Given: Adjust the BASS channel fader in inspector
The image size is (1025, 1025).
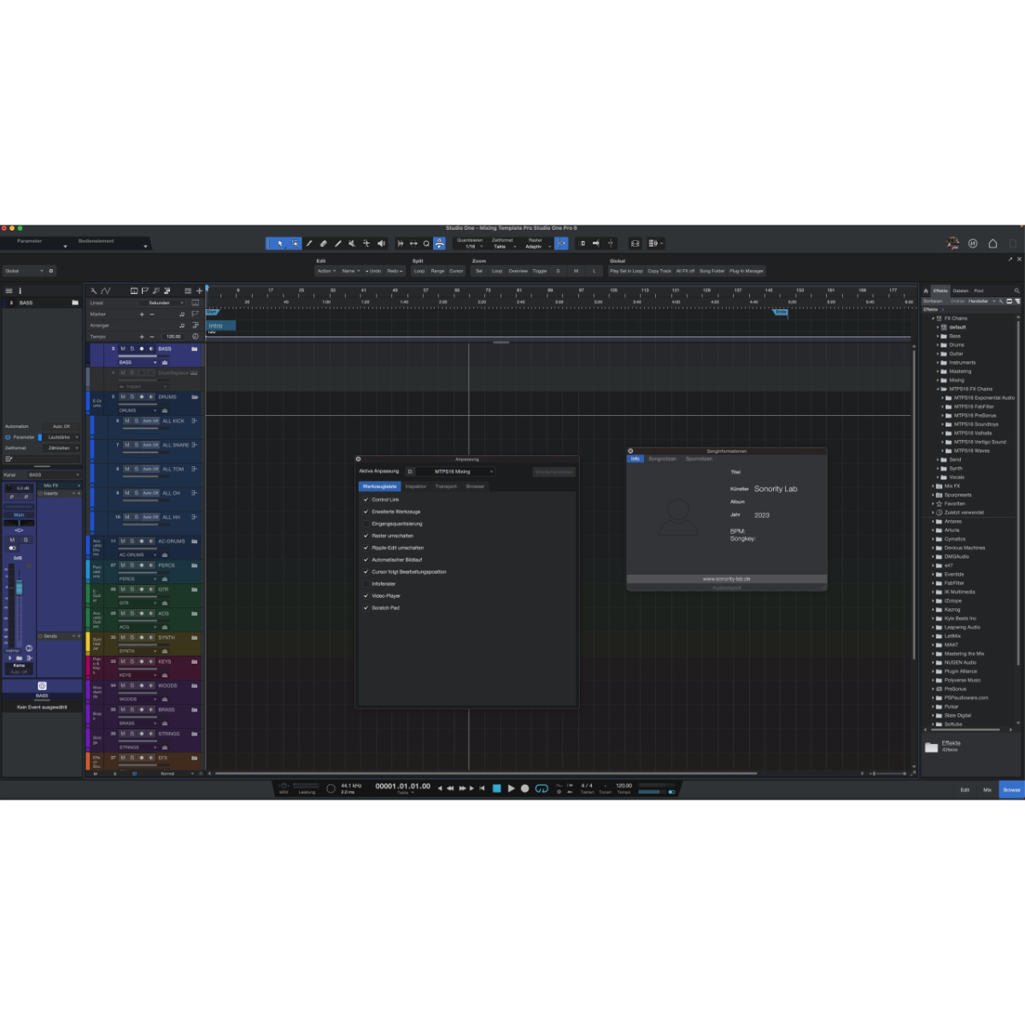Looking at the screenshot, I should tap(19, 588).
